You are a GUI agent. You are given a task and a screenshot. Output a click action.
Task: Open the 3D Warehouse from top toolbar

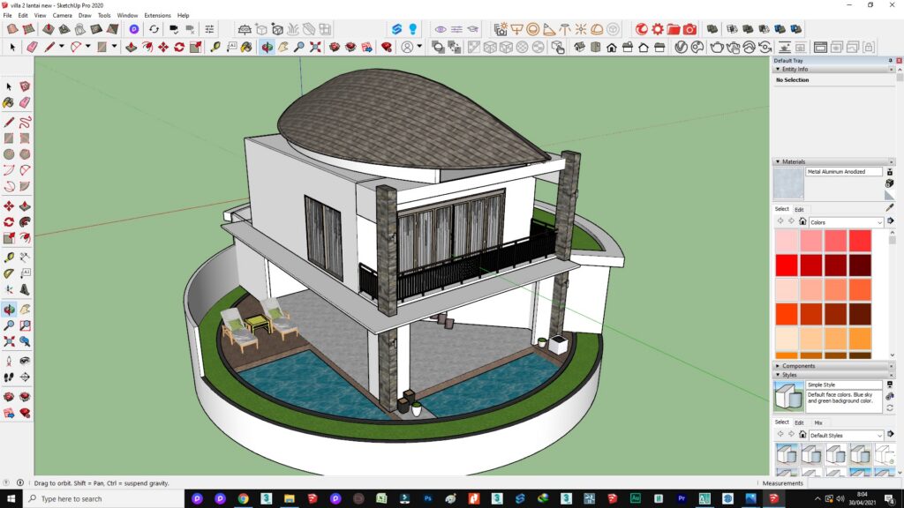click(x=335, y=48)
